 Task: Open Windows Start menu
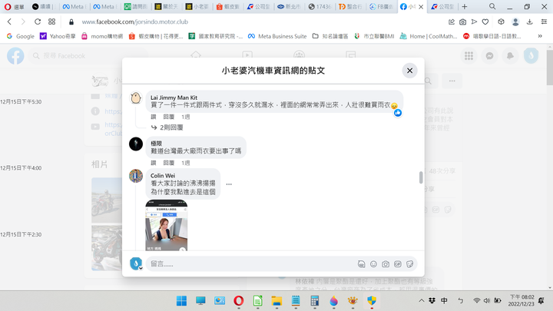pyautogui.click(x=181, y=301)
